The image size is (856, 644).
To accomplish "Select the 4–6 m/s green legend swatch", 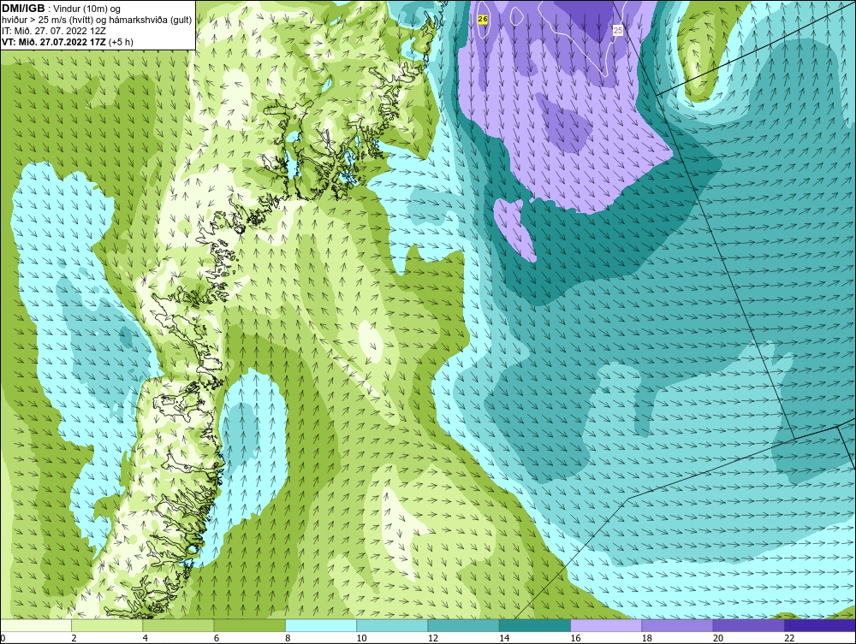I will (x=179, y=625).
